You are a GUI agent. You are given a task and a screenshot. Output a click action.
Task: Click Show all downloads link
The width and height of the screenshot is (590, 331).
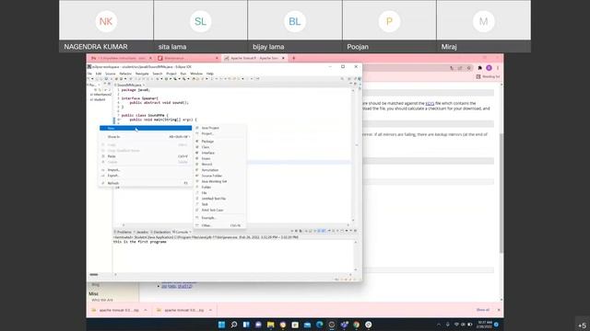pos(483,310)
